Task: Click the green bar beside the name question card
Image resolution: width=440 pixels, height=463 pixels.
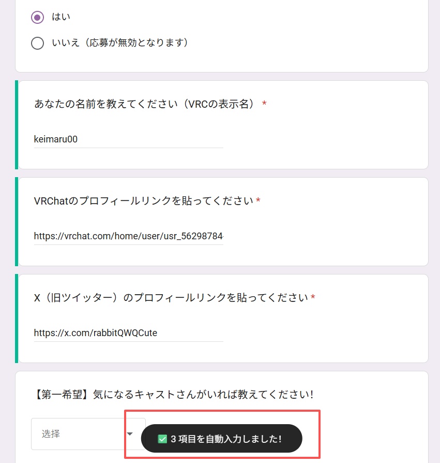Action: 17,124
